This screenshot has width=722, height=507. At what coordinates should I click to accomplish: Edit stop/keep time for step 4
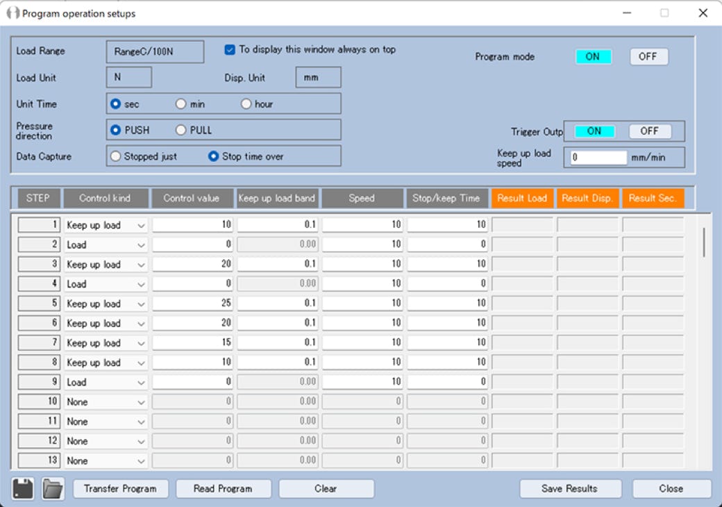(448, 283)
